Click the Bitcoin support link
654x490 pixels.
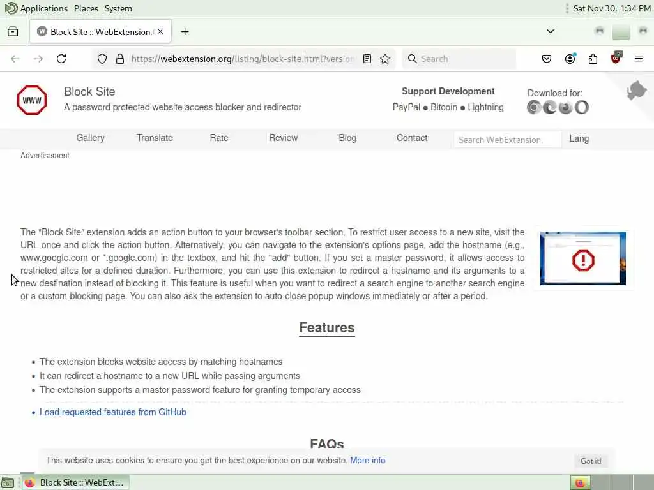[x=444, y=107]
